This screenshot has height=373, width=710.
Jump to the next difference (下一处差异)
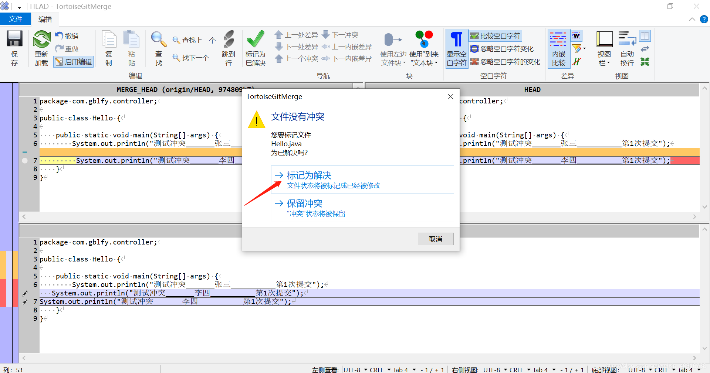point(297,47)
